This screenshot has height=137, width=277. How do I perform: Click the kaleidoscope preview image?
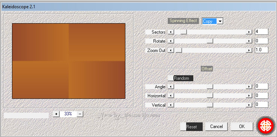(x=69, y=61)
